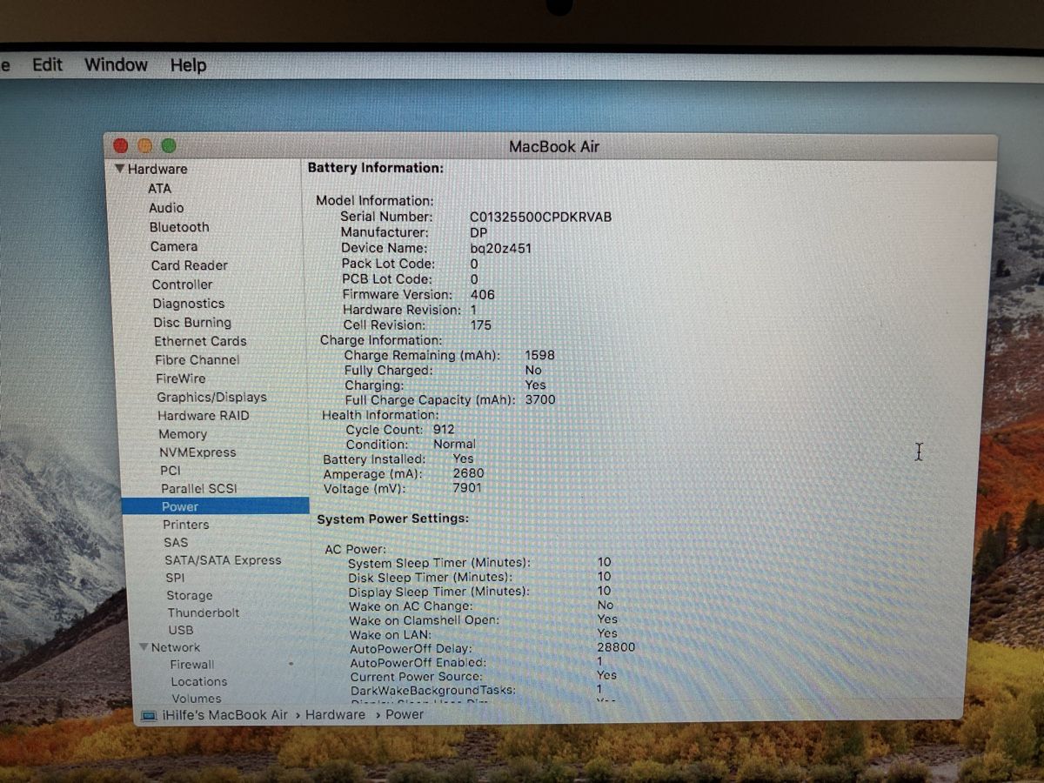This screenshot has width=1044, height=783.
Task: Collapse the Hardware section triangle
Action: pyautogui.click(x=119, y=168)
